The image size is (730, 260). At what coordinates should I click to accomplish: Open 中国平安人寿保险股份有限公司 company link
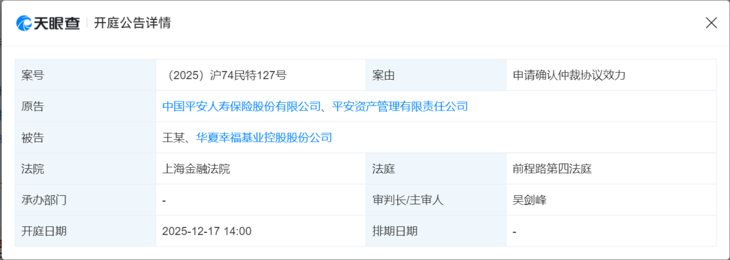coord(242,106)
